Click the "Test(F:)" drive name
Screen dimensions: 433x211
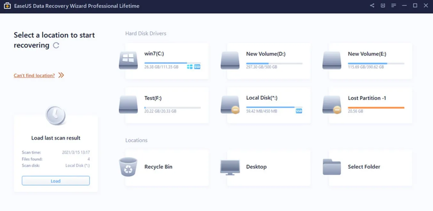(x=153, y=98)
